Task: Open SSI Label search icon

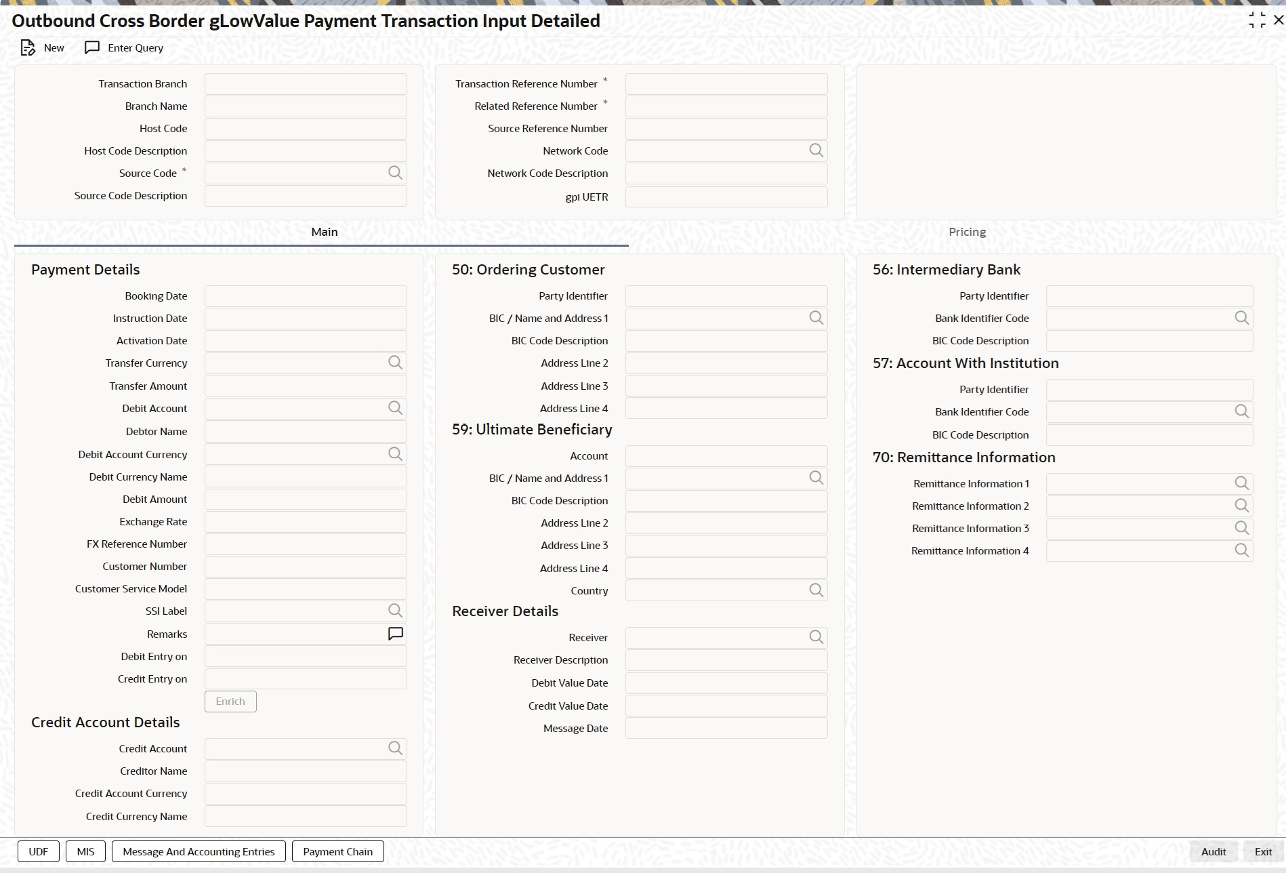Action: click(x=395, y=611)
